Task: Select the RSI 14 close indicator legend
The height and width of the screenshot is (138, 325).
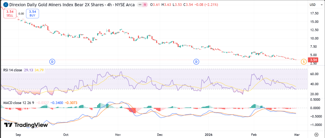Action: (x=12, y=70)
